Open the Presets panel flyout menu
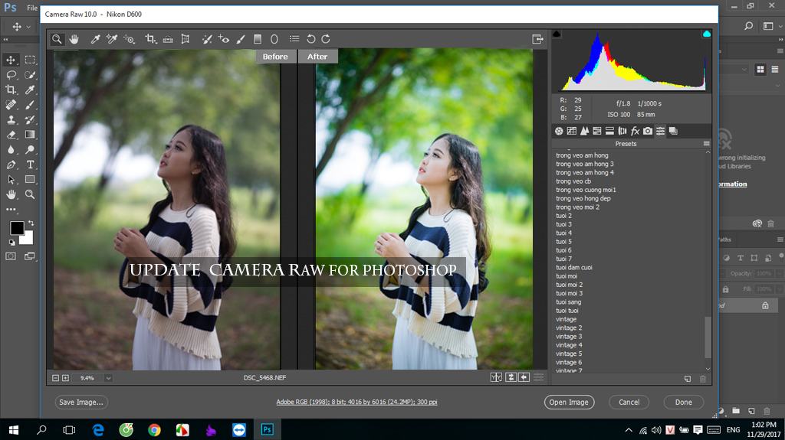The width and height of the screenshot is (785, 440). [706, 144]
